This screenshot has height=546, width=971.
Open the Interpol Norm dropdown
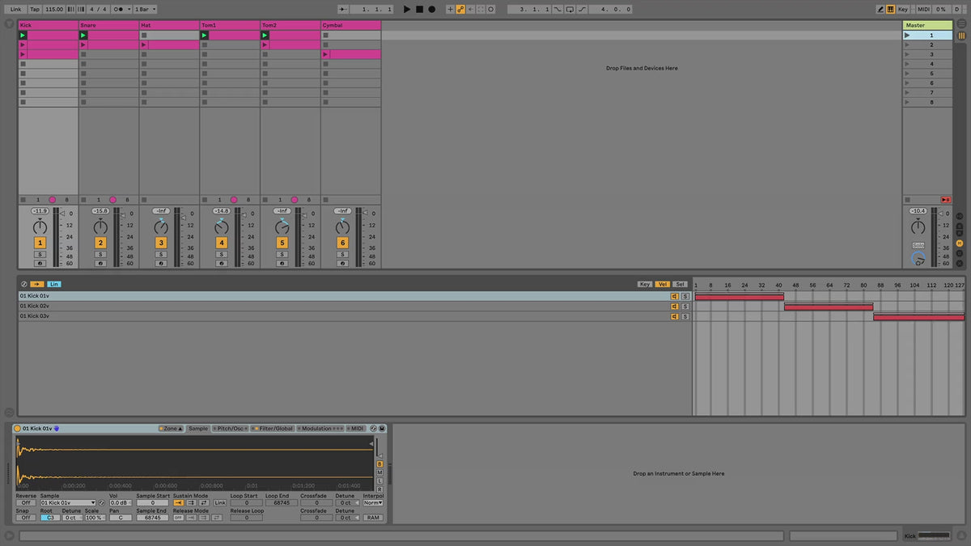click(372, 503)
